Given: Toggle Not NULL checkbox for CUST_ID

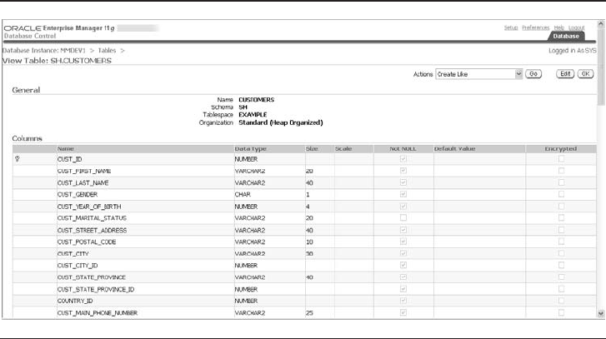Looking at the screenshot, I should tap(403, 159).
